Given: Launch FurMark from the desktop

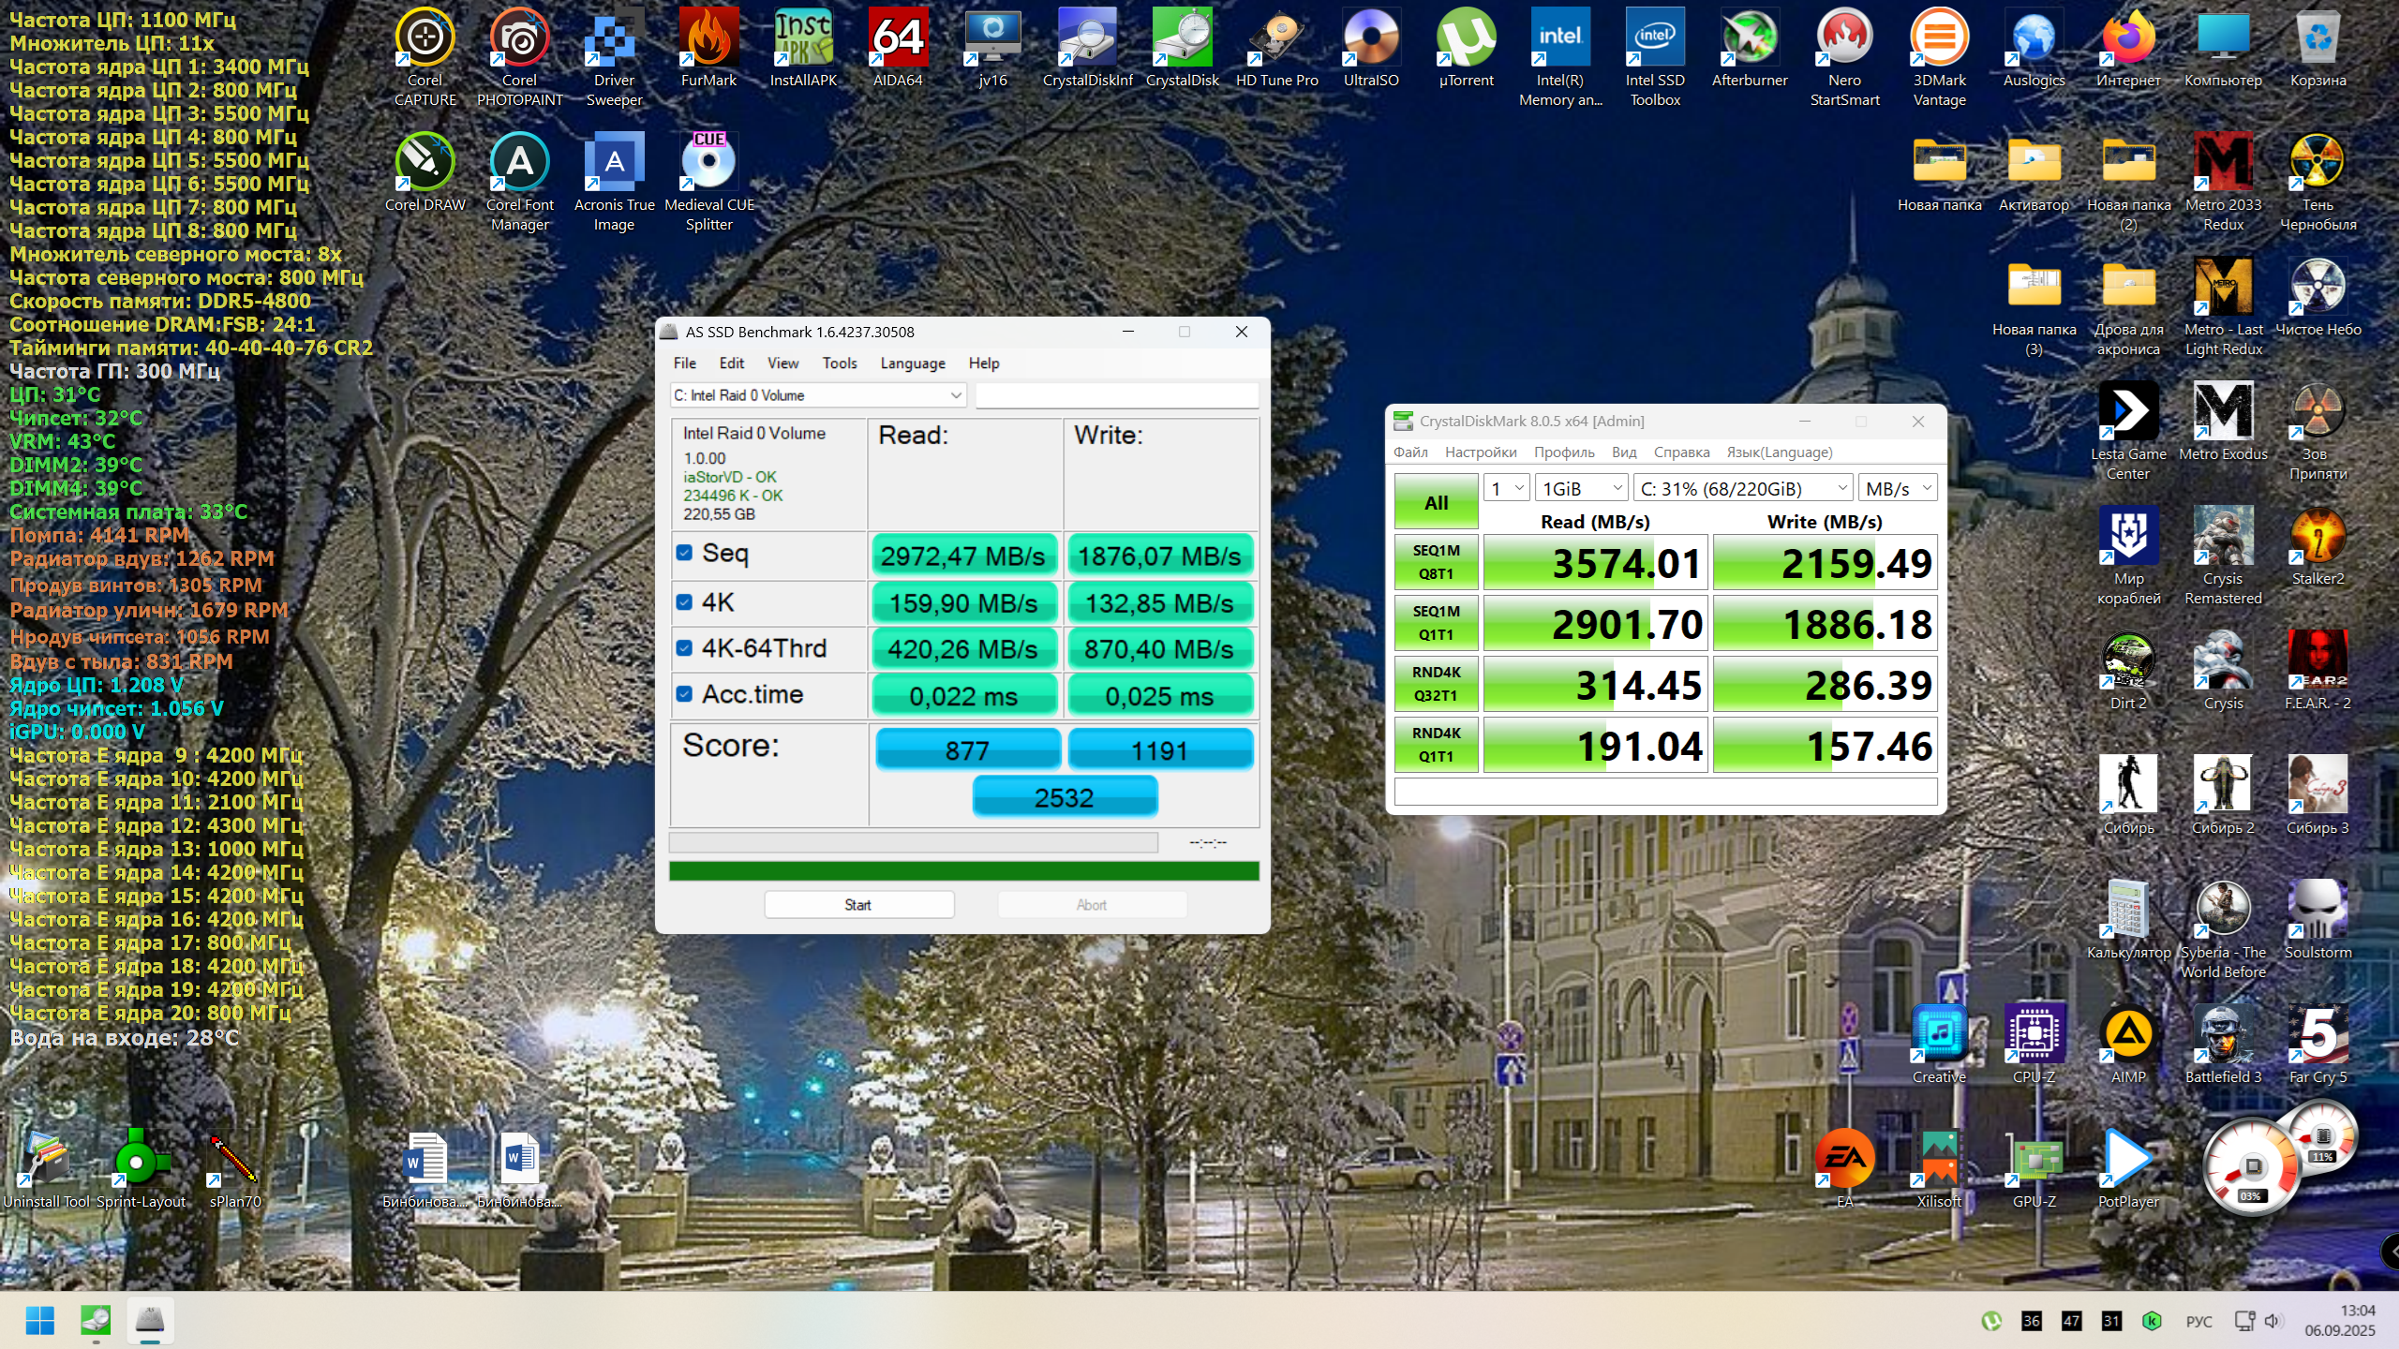Looking at the screenshot, I should (x=708, y=39).
